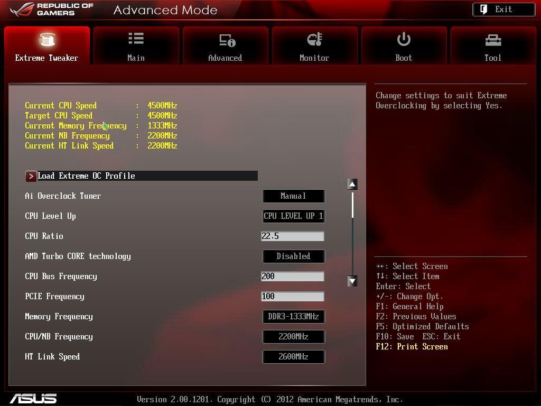The height and width of the screenshot is (406, 541).
Task: Select the AMD Turbo CORE technology label
Action: [78, 256]
